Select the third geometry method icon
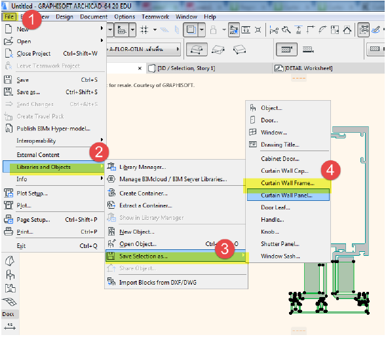Screen dimensions: 386x337 coord(239,50)
